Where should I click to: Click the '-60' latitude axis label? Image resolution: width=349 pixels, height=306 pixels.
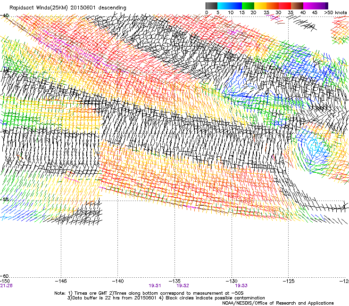pyautogui.click(x=4, y=276)
